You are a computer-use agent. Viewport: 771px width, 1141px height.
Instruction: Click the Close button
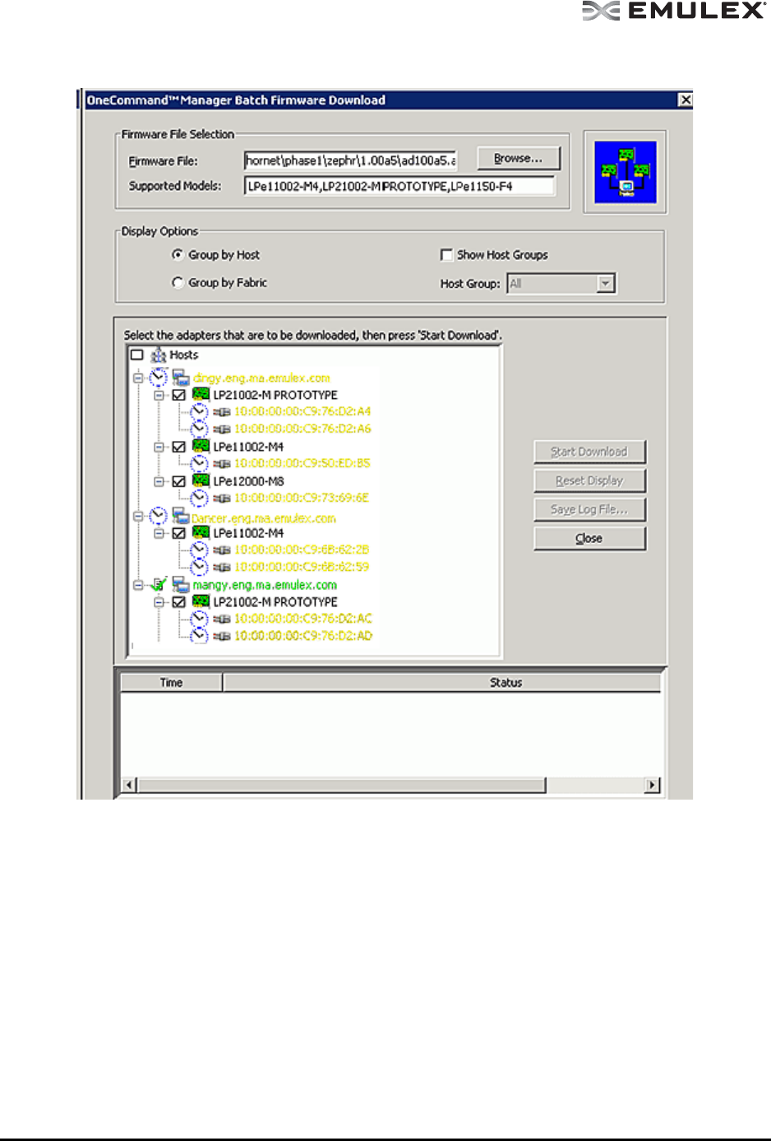(x=589, y=538)
